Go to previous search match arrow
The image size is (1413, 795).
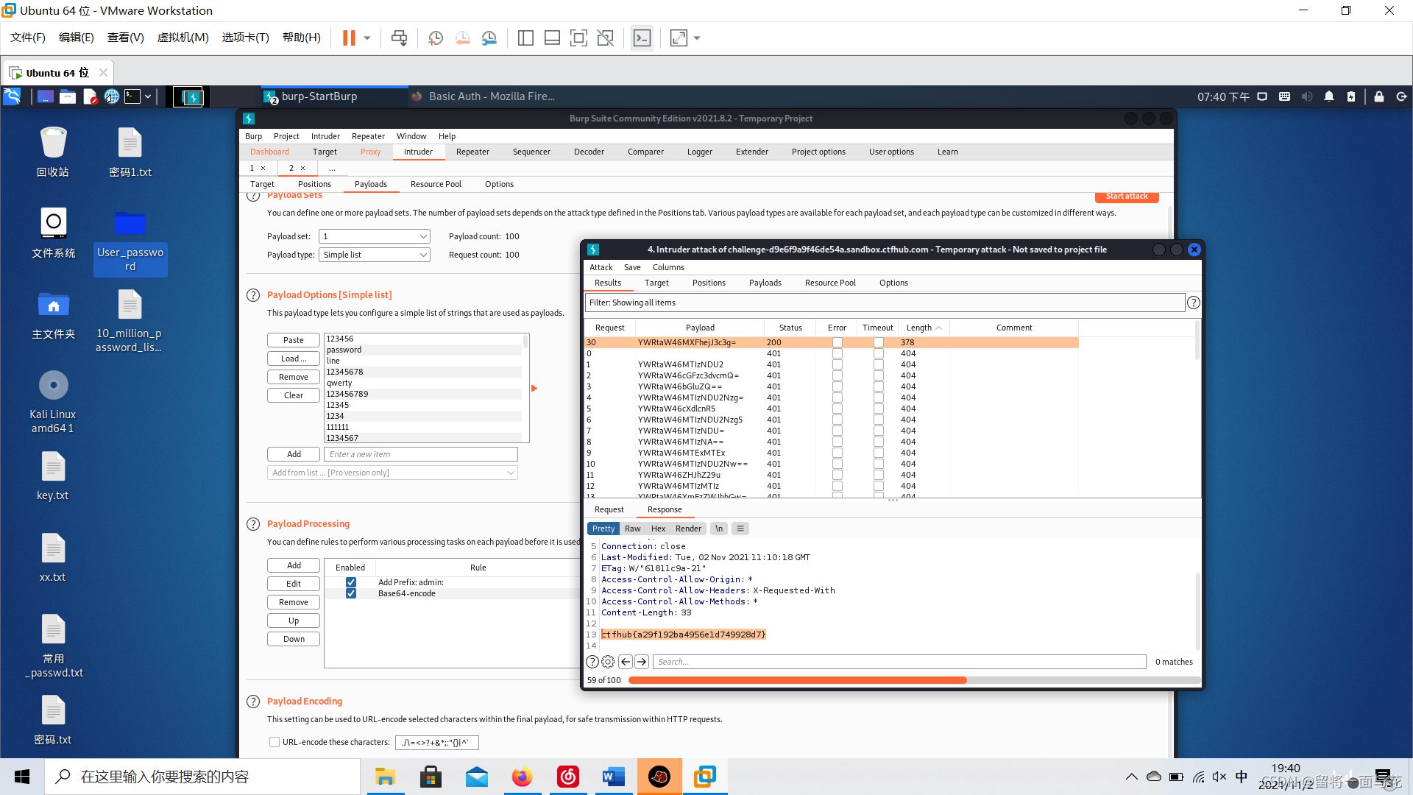(626, 662)
